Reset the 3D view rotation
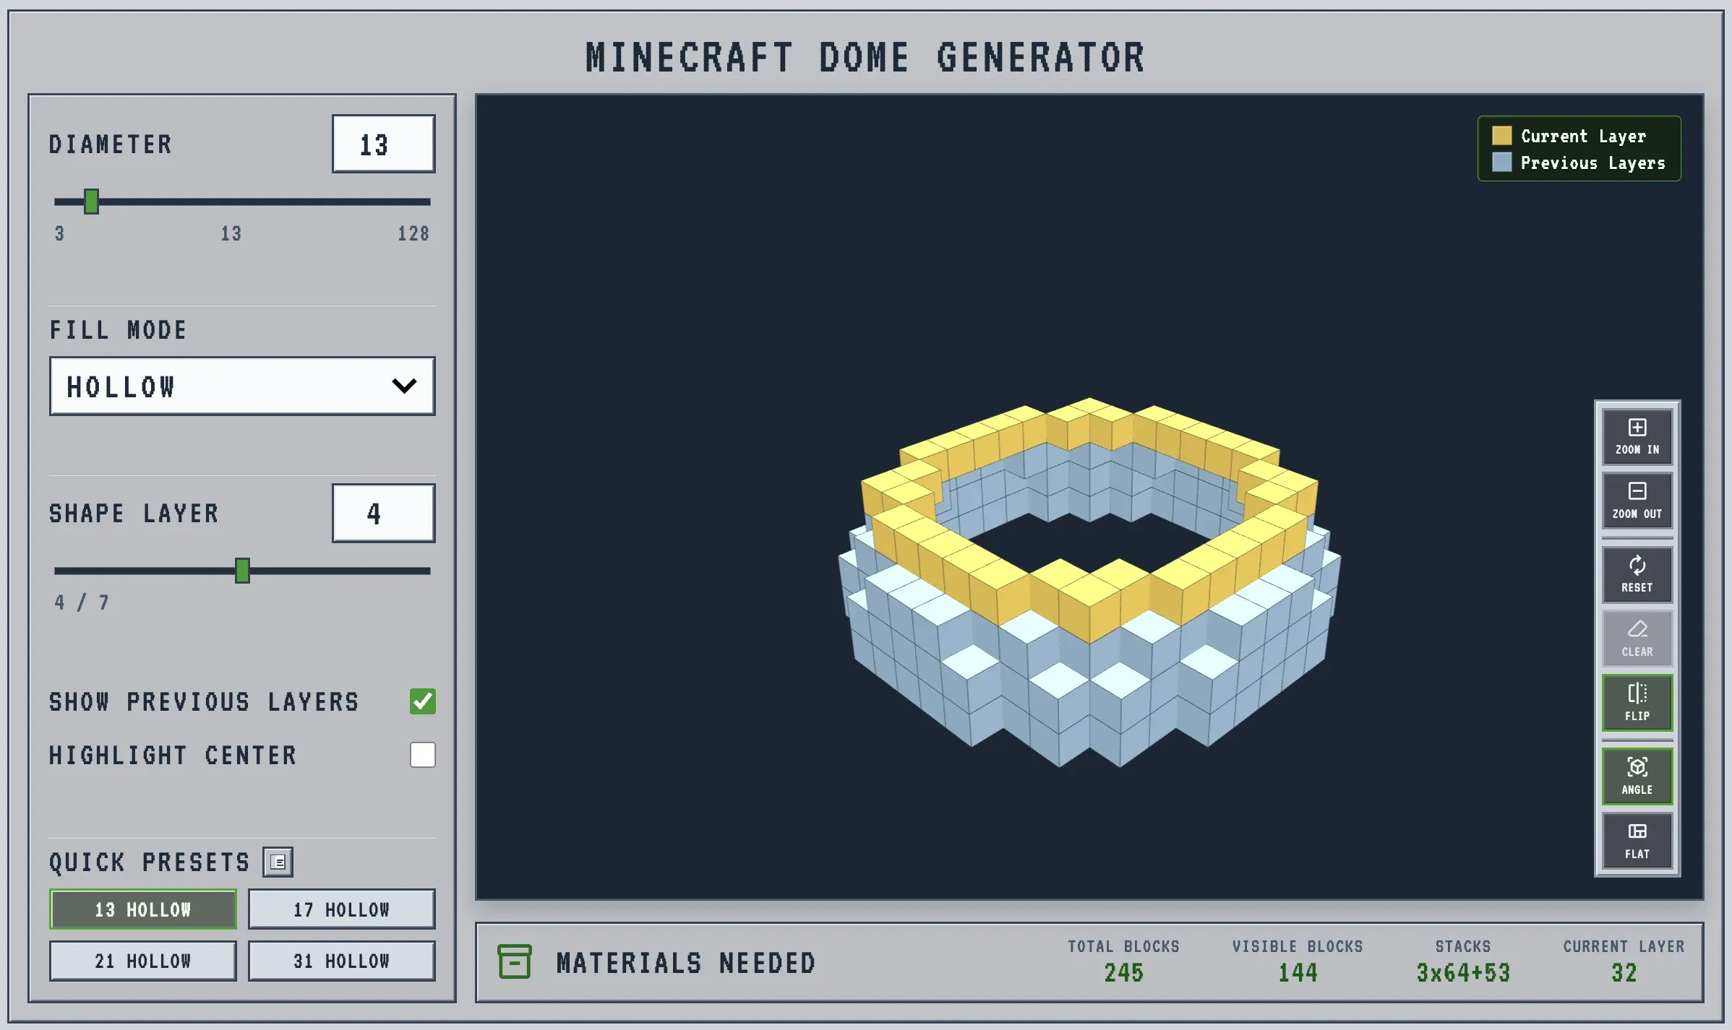The height and width of the screenshot is (1030, 1732). coord(1637,574)
